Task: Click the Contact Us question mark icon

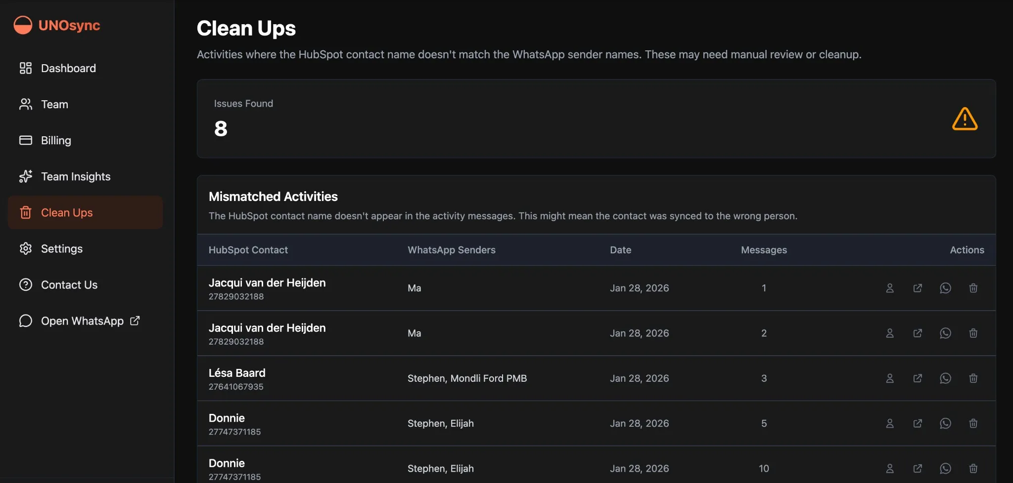Action: coord(25,284)
